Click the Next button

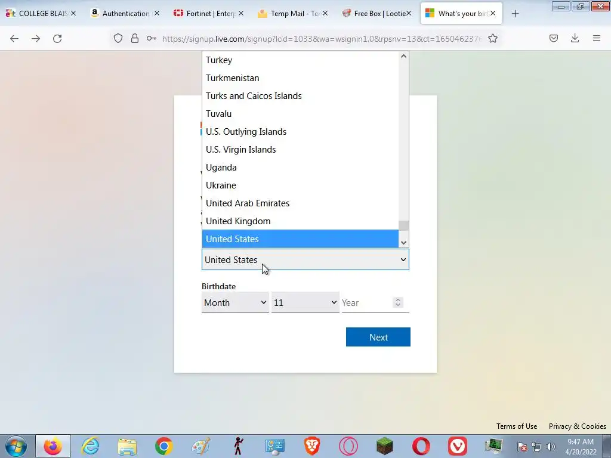pos(378,337)
